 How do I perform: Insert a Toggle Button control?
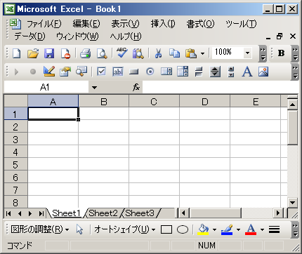click(199, 72)
